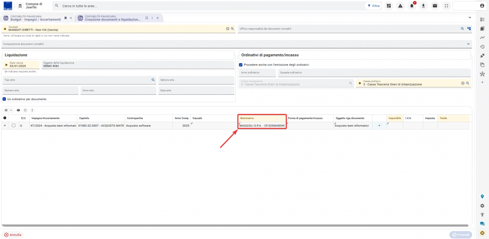Toggle 'Un ordinativo per documento' checkbox

[4, 99]
